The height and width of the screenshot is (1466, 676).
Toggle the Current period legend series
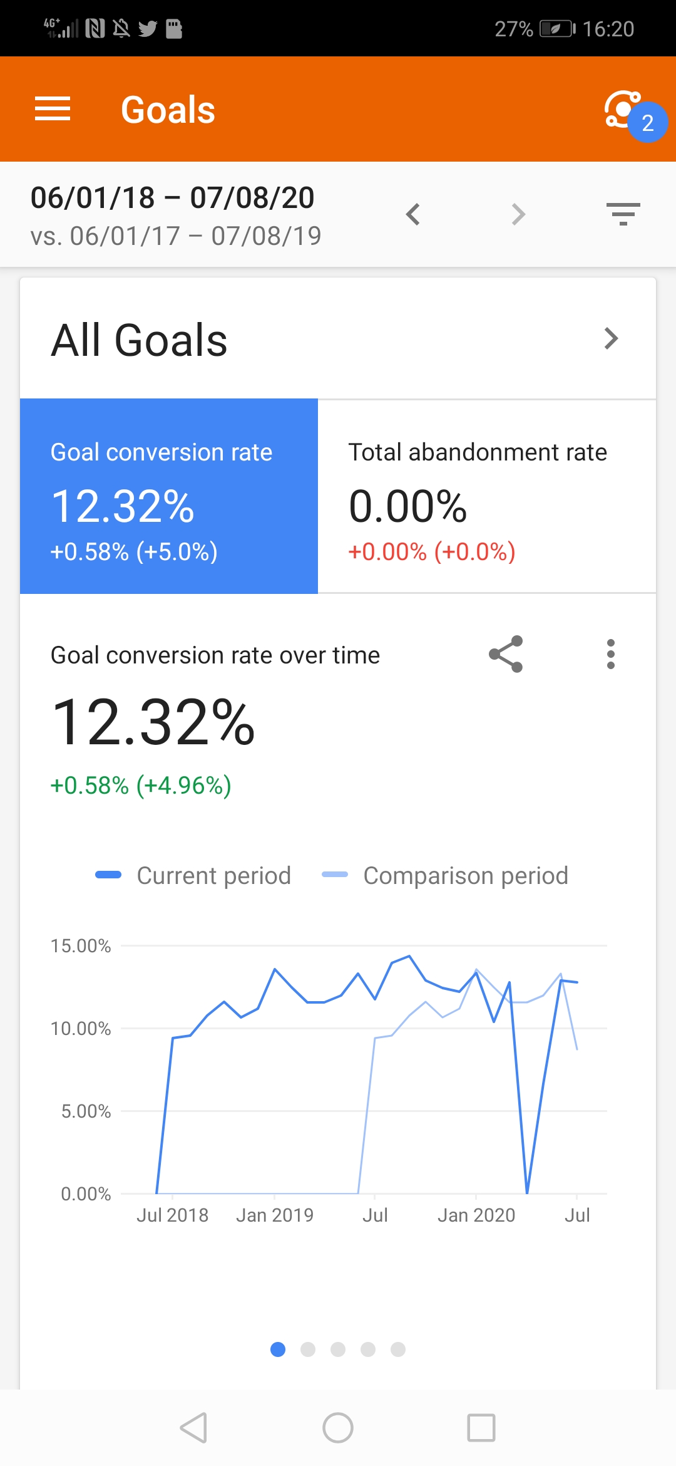(194, 875)
